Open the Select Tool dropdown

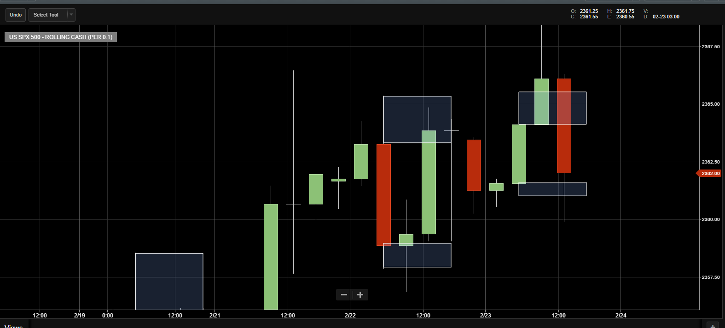click(x=52, y=15)
